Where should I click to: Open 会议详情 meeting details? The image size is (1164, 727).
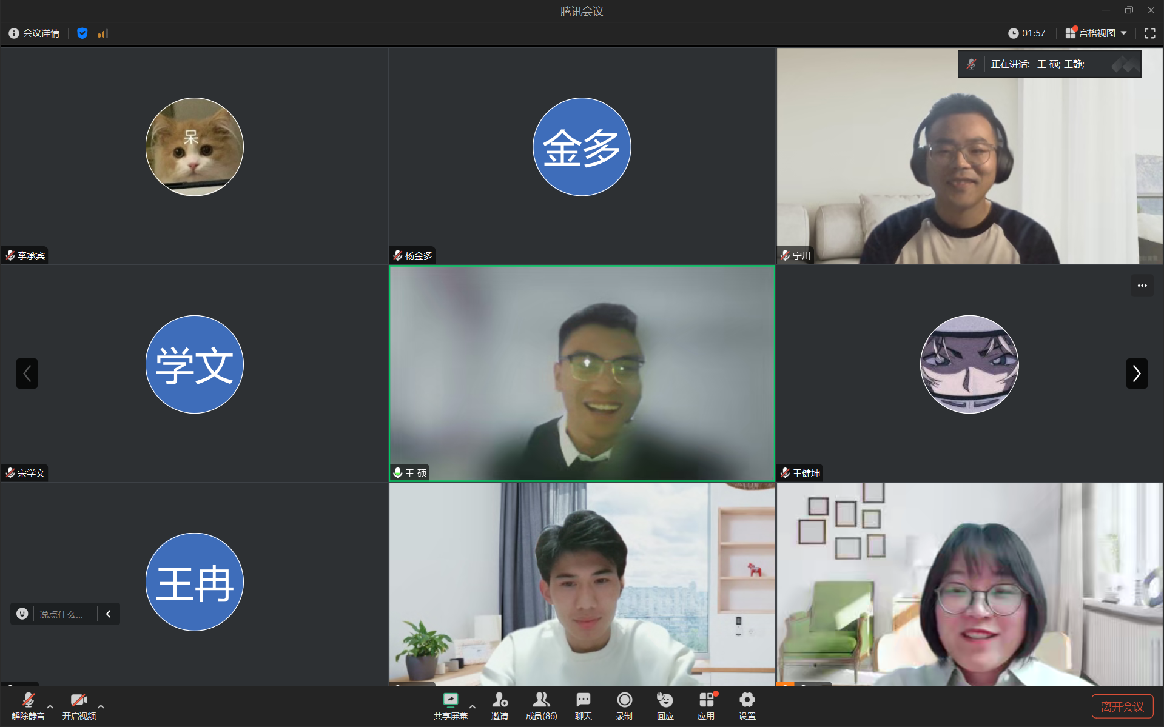coord(35,33)
